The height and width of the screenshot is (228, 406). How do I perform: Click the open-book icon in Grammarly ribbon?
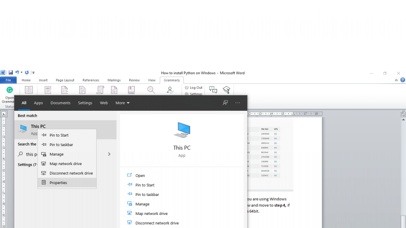[x=29, y=90]
